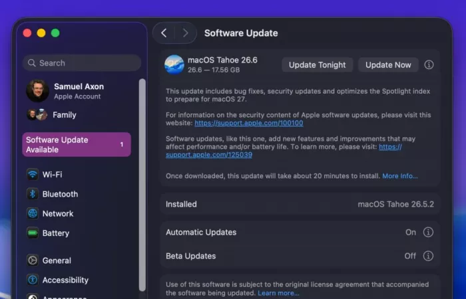Viewport: 466px width, 299px height.
Task: Click the Bluetooth sidebar icon
Action: coord(33,194)
